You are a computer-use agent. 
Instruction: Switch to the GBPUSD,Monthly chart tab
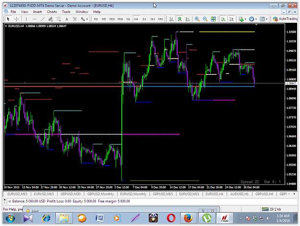click(100, 194)
